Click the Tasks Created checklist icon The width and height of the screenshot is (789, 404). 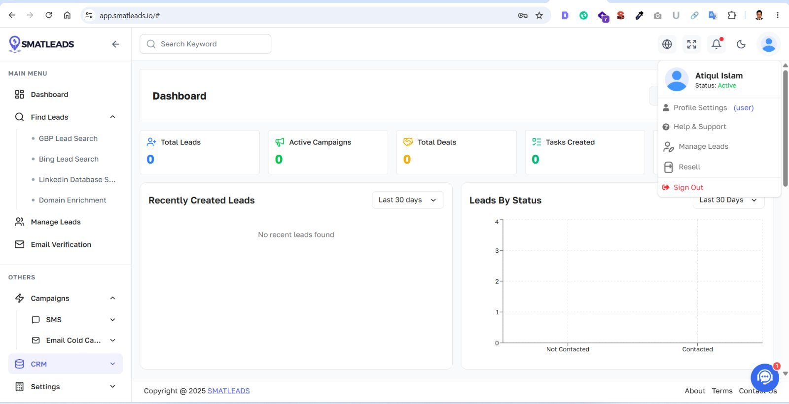(x=537, y=142)
